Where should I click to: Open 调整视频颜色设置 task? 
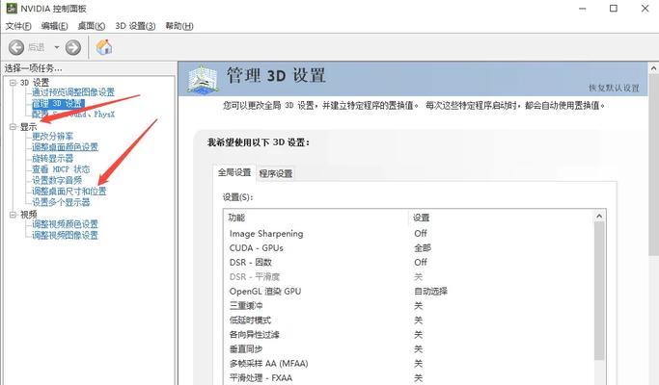coord(66,224)
